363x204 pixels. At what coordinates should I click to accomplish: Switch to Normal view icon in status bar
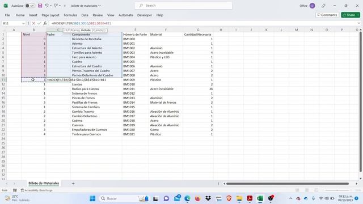(x=297, y=190)
